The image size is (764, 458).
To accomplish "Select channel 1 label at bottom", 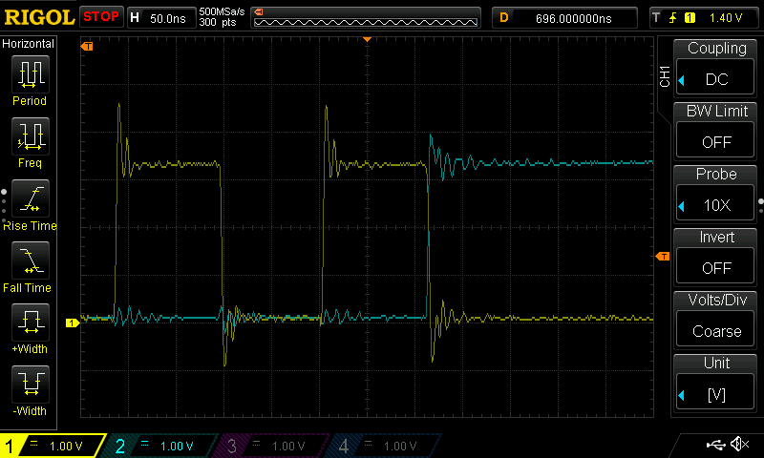I will pyautogui.click(x=10, y=446).
